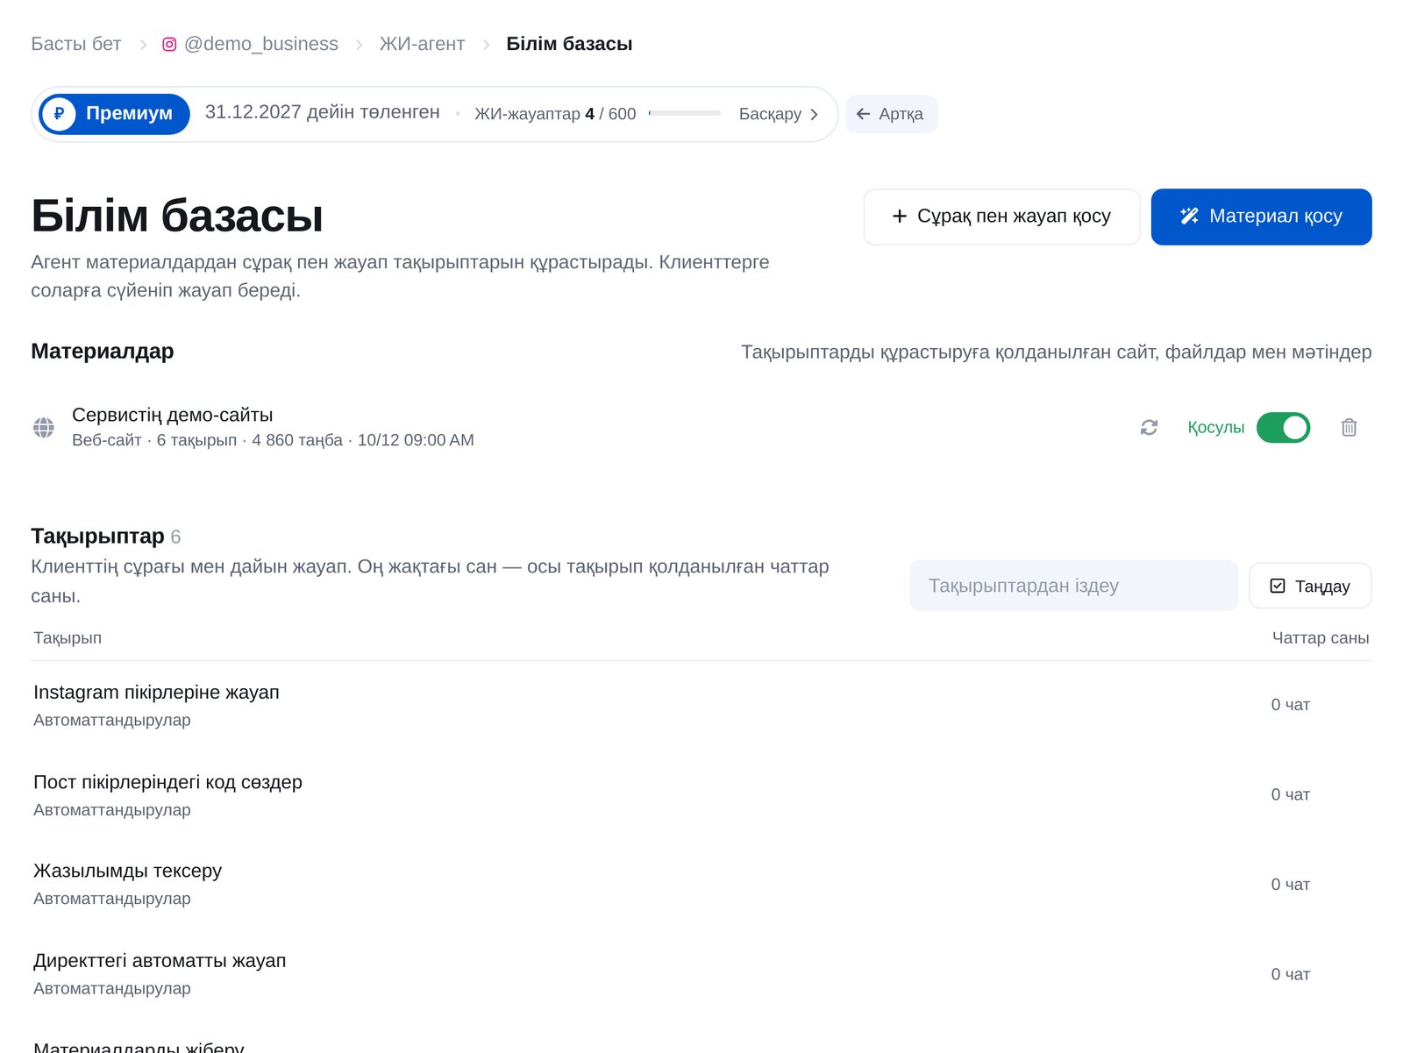The image size is (1403, 1053).
Task: Focus the Тақырыптардан іздеу search field
Action: pyautogui.click(x=1073, y=586)
